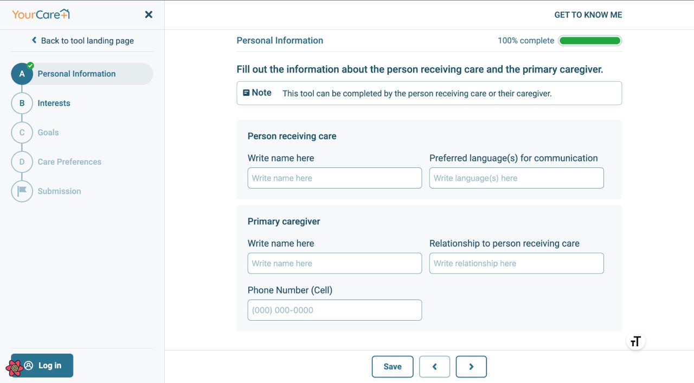Open the text size adjustment button
Viewport: 694px width, 383px height.
pos(635,341)
